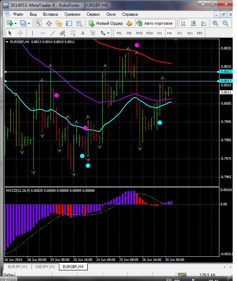The height and width of the screenshot is (281, 237).
Task: Click the Zoom In magnifier icon
Action: point(215,23)
